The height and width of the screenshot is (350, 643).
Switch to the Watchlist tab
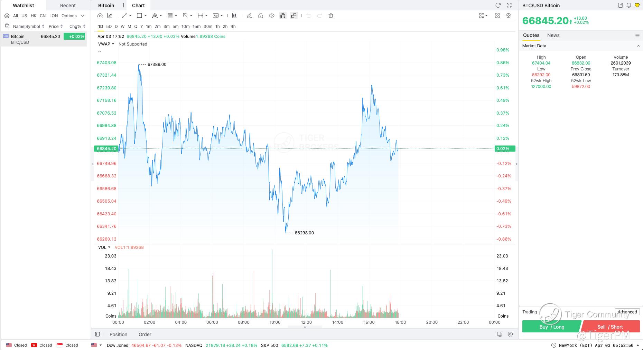tap(24, 6)
